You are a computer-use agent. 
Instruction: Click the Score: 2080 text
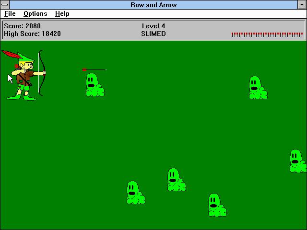23,26
